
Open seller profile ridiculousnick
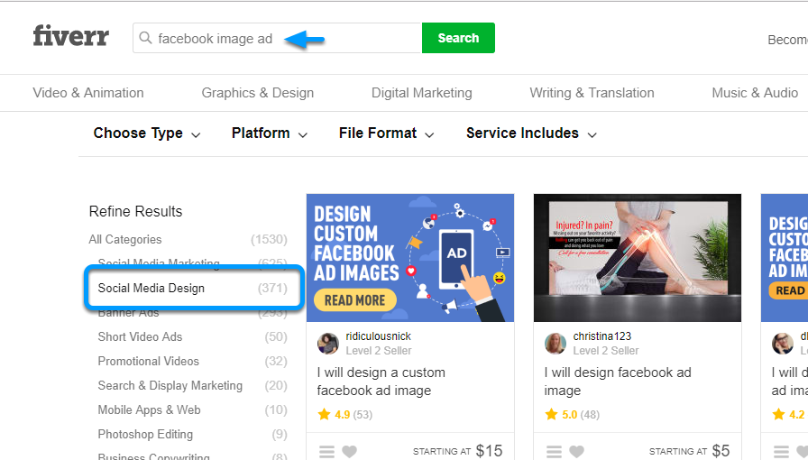tap(378, 336)
